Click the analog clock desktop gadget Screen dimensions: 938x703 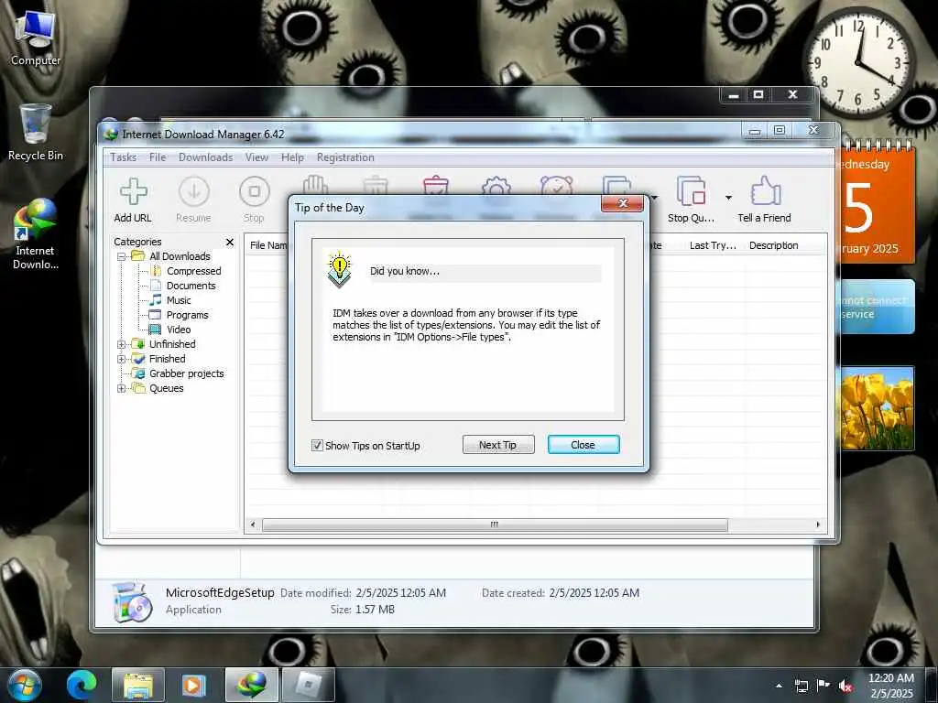coord(858,64)
